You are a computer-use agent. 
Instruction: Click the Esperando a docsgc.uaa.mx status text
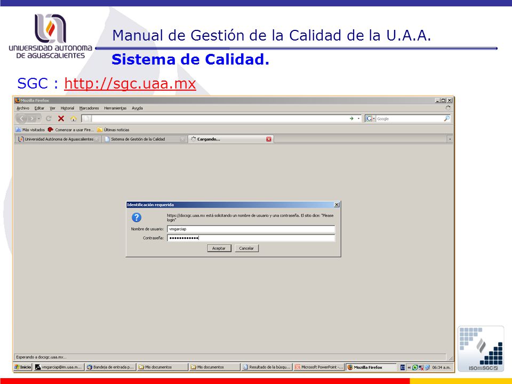point(41,357)
